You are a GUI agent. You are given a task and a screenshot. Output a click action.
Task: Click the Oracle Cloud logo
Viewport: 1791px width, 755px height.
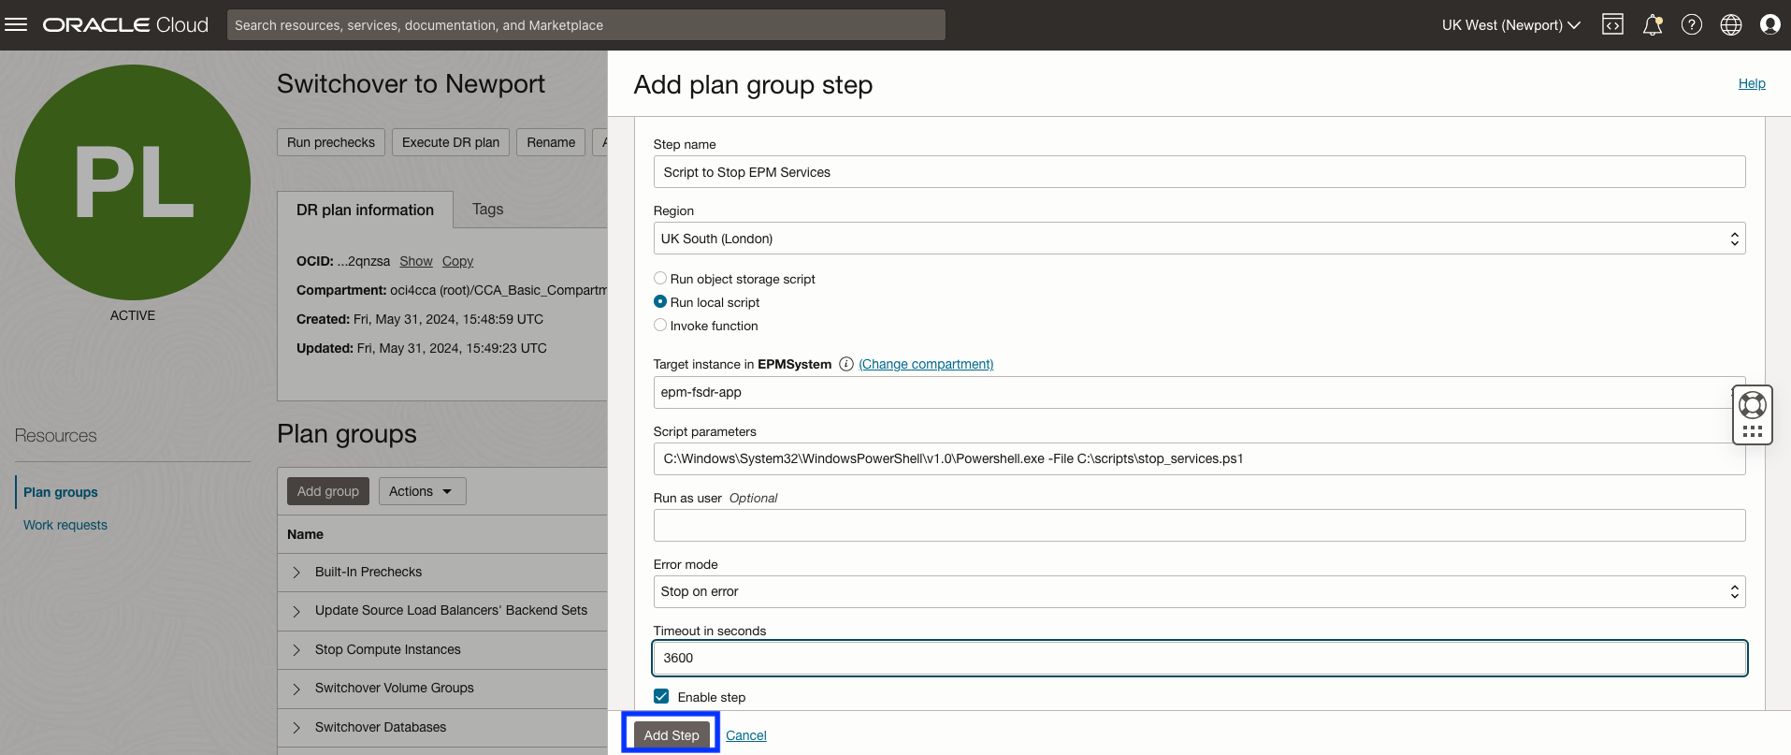coord(125,25)
